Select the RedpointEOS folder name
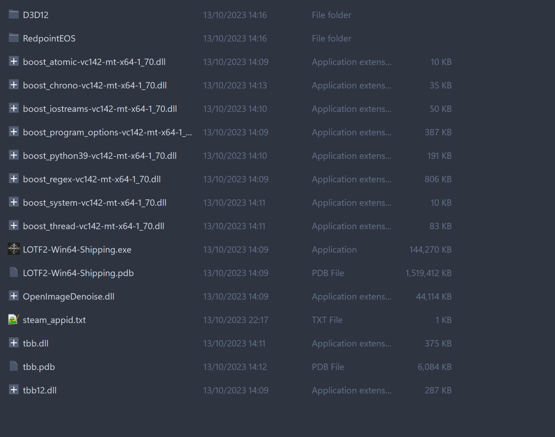555x437 pixels. [x=49, y=39]
